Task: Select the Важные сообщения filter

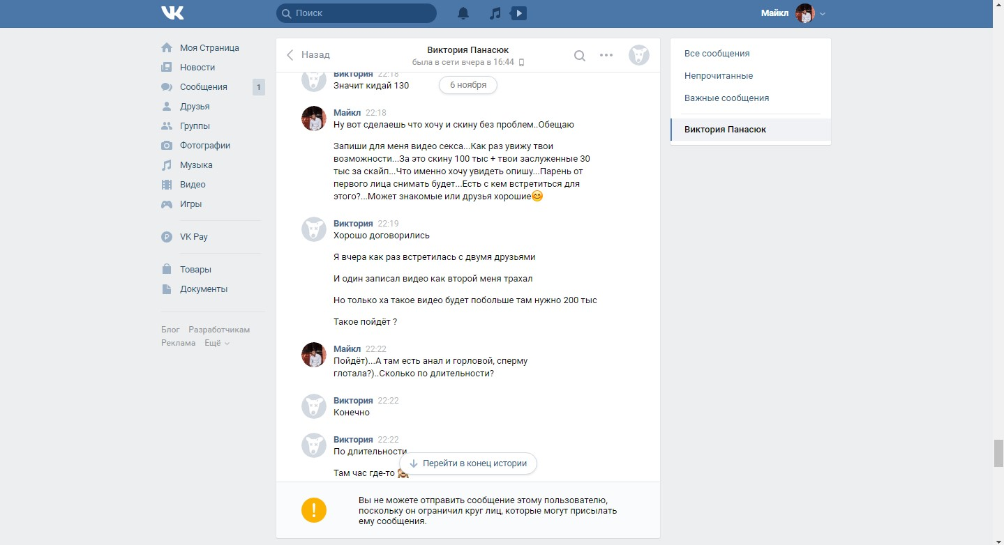Action: pos(726,98)
